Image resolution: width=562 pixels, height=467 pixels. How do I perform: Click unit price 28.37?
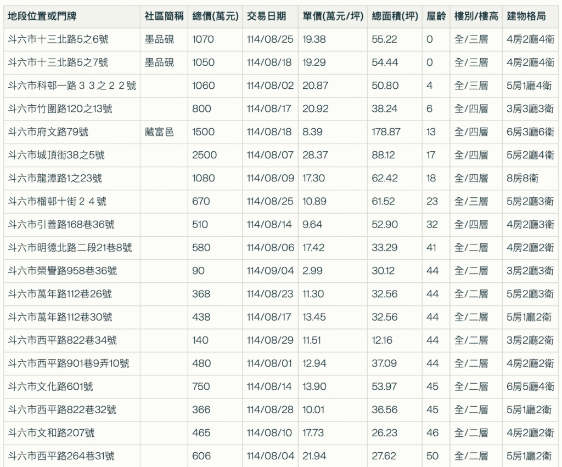(x=314, y=155)
